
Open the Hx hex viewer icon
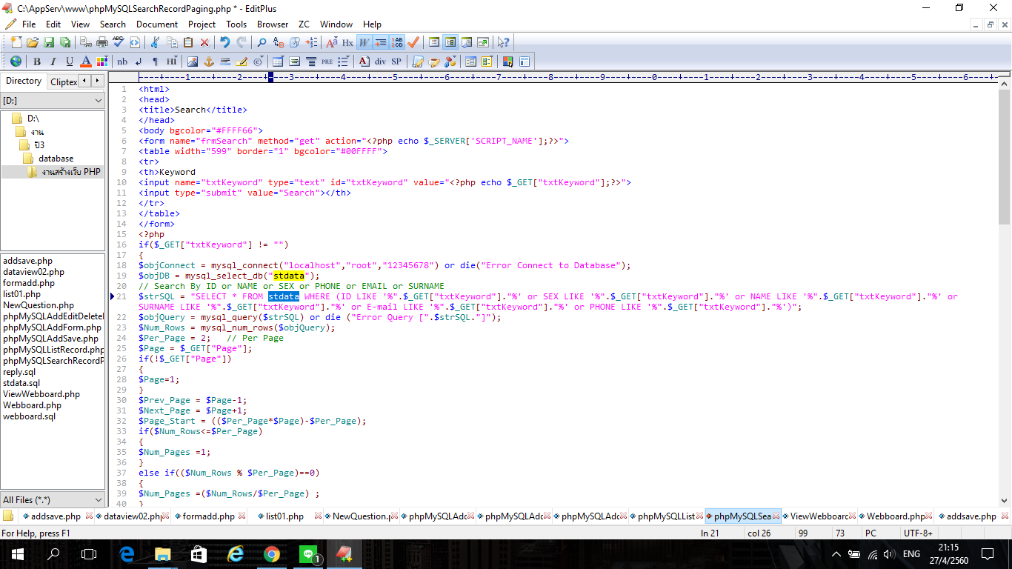click(x=347, y=42)
